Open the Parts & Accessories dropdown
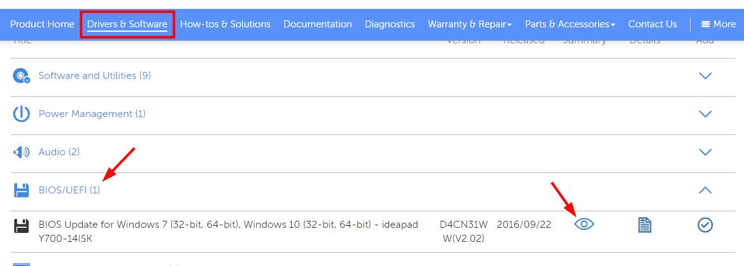 pos(570,24)
